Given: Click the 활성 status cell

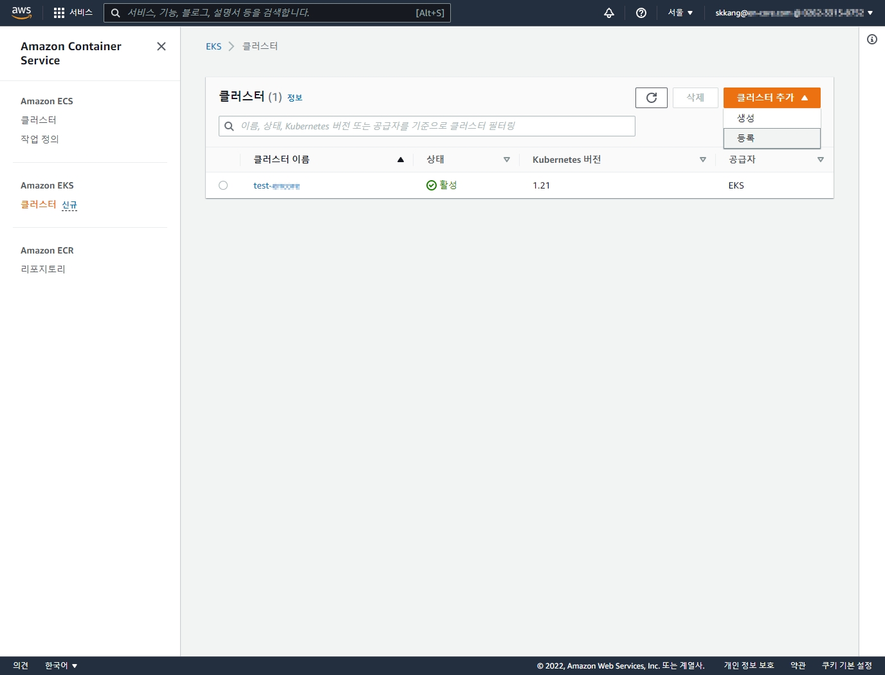Looking at the screenshot, I should (x=442, y=185).
